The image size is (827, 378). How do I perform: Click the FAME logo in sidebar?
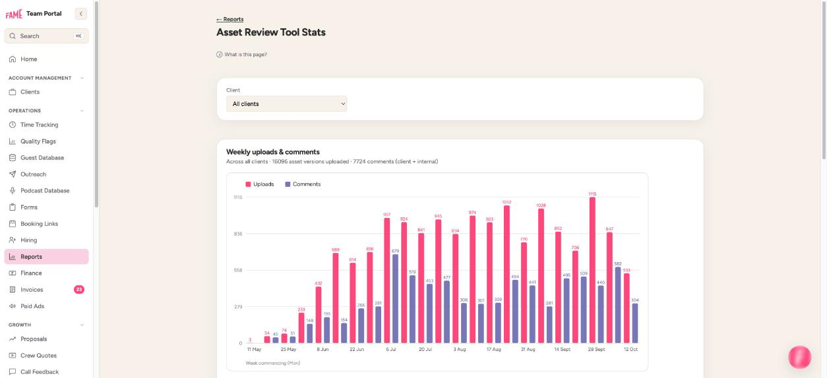(x=14, y=14)
